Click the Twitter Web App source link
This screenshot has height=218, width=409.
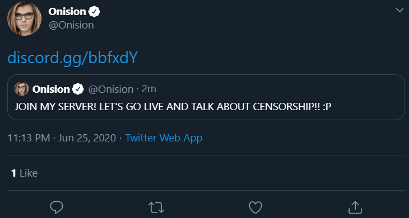(x=164, y=138)
